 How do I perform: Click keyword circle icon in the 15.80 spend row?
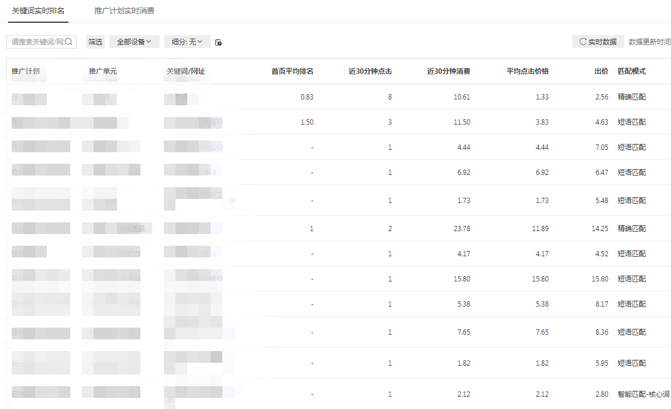tap(220, 279)
